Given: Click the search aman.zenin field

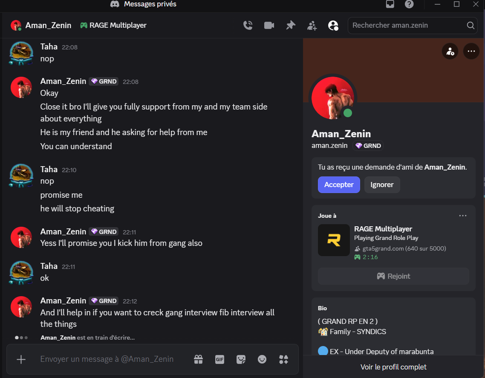Looking at the screenshot, I should pos(413,26).
